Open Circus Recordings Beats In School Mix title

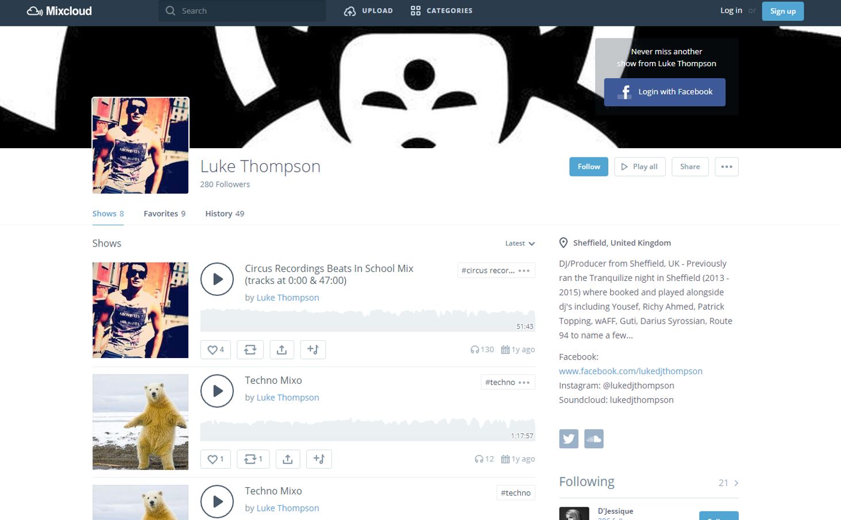coord(329,275)
